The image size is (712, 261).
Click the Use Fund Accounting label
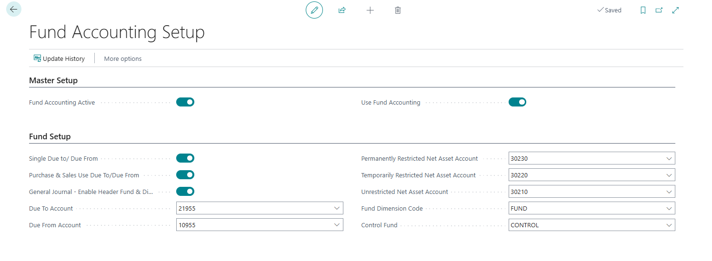pyautogui.click(x=391, y=102)
